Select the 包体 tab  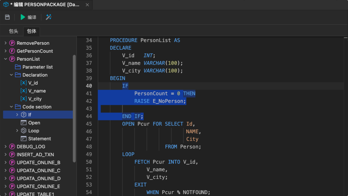click(32, 31)
